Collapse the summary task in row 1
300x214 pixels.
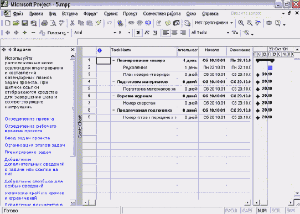pos(113,61)
